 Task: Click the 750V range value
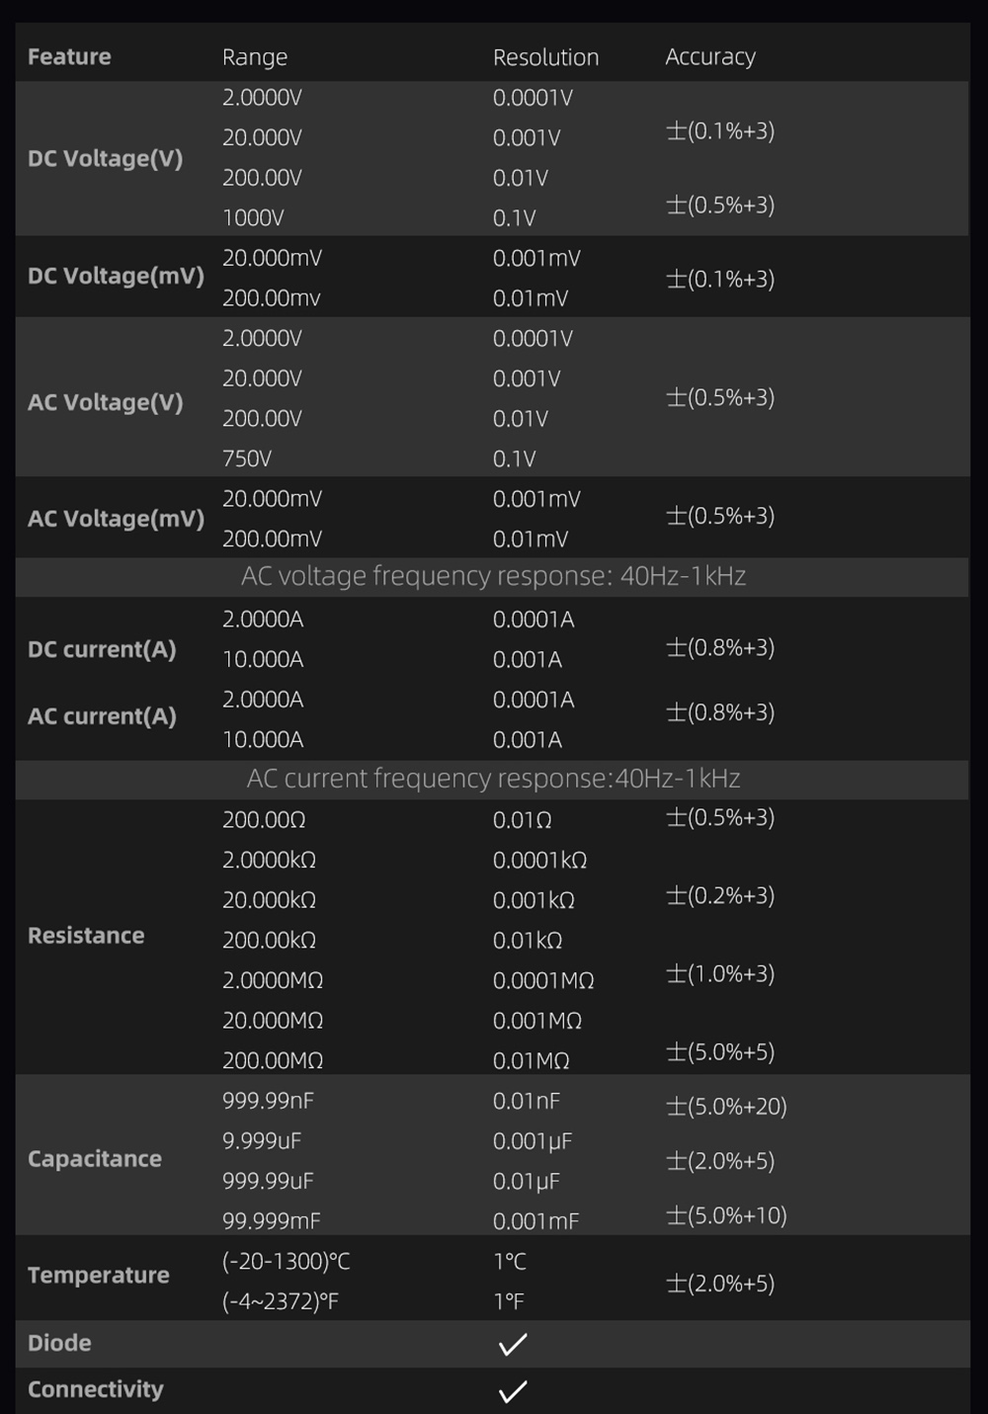(247, 458)
